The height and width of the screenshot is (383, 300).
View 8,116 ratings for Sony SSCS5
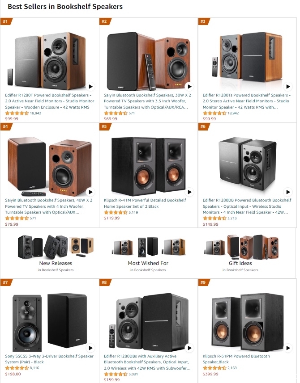tap(34, 368)
